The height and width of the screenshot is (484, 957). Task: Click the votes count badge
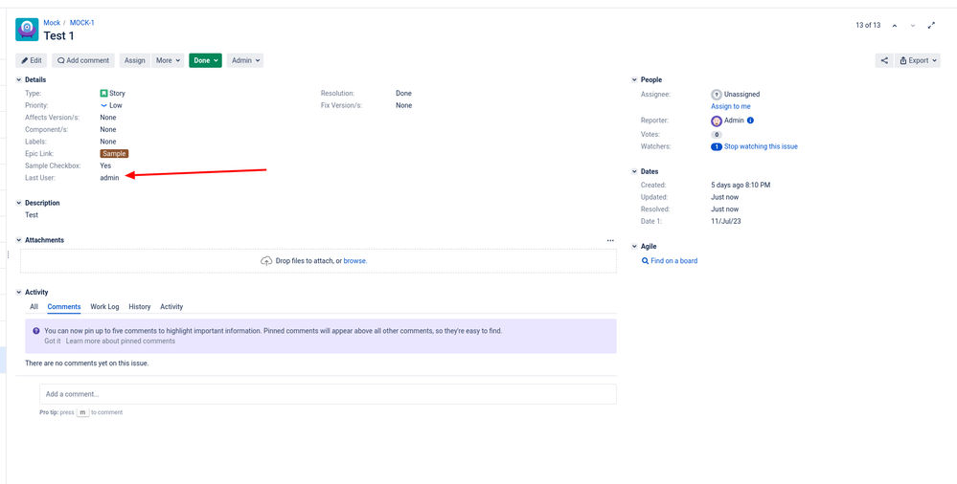717,135
